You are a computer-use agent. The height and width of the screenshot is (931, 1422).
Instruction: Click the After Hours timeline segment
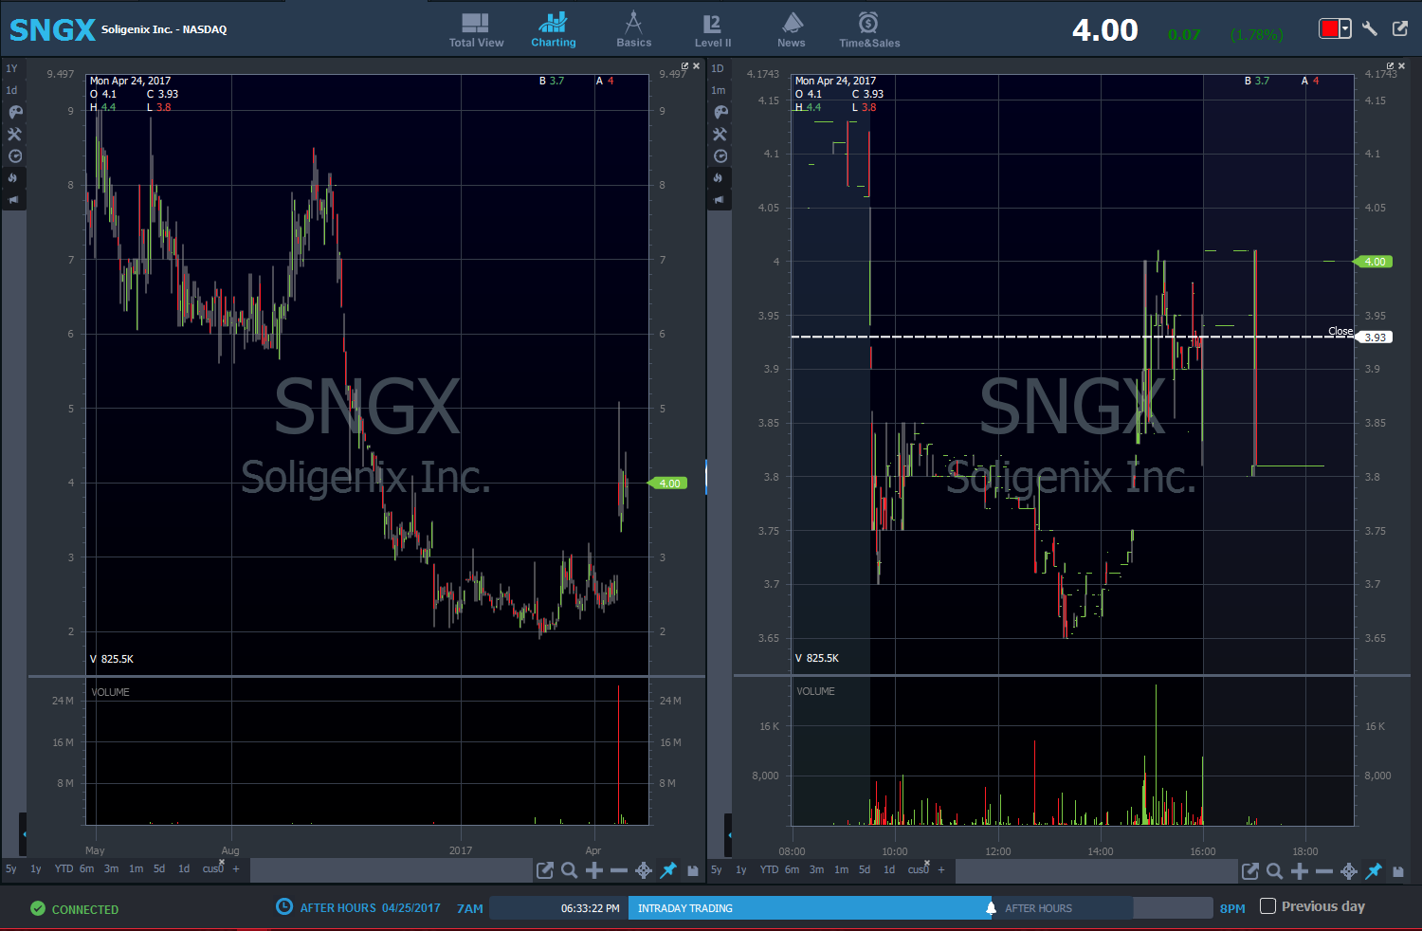click(1062, 908)
